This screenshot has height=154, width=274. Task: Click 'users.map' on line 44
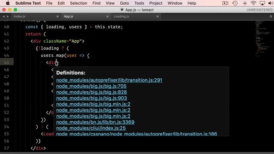tap(52, 55)
